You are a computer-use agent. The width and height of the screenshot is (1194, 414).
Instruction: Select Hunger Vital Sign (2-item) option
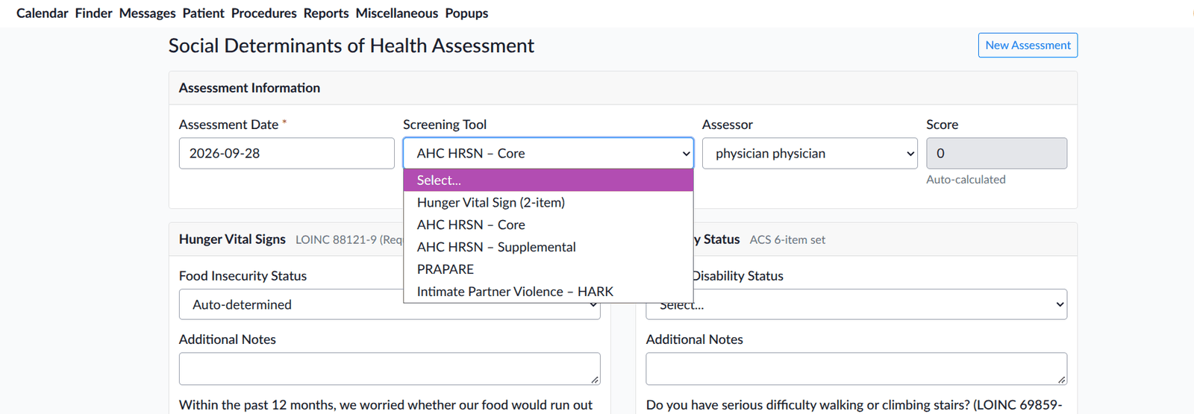click(548, 202)
